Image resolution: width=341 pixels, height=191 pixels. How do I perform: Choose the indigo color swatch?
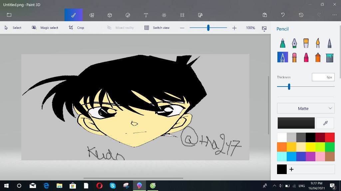pos(301,157)
